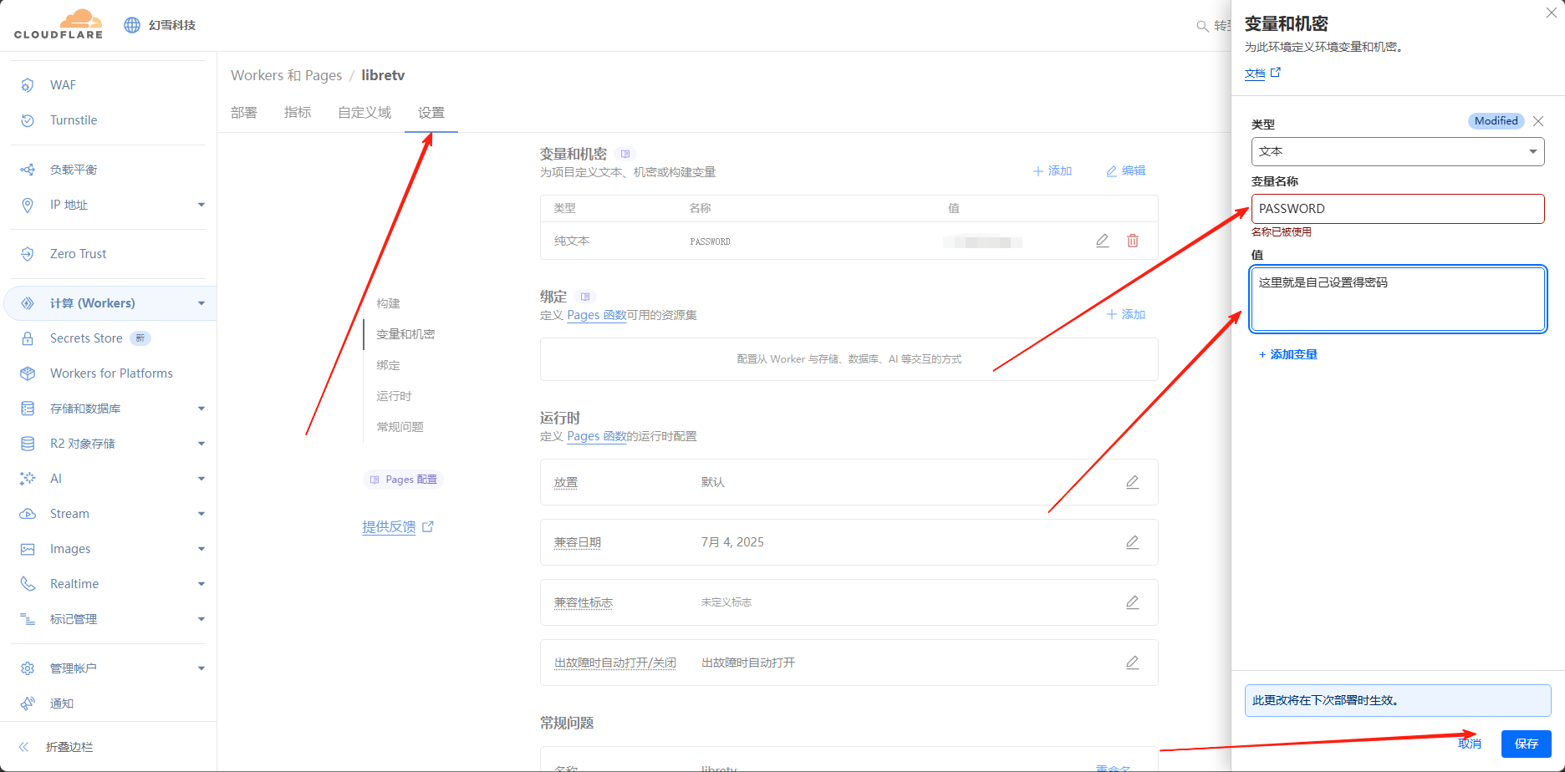Click the Turnstile icon in sidebar
This screenshot has width=1565, height=772.
[x=28, y=120]
